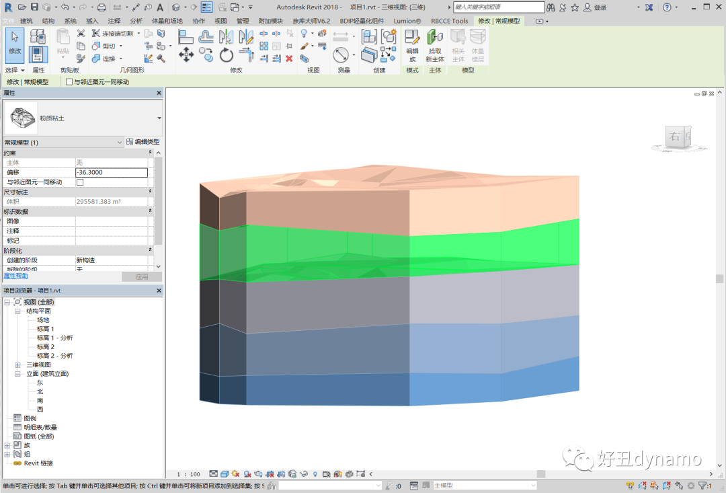Open the 属性帮助 link
This screenshot has width=726, height=493.
coord(16,276)
